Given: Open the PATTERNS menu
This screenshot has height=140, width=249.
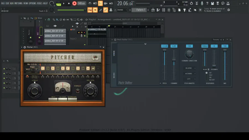Looking at the screenshot, I should pyautogui.click(x=19, y=3).
